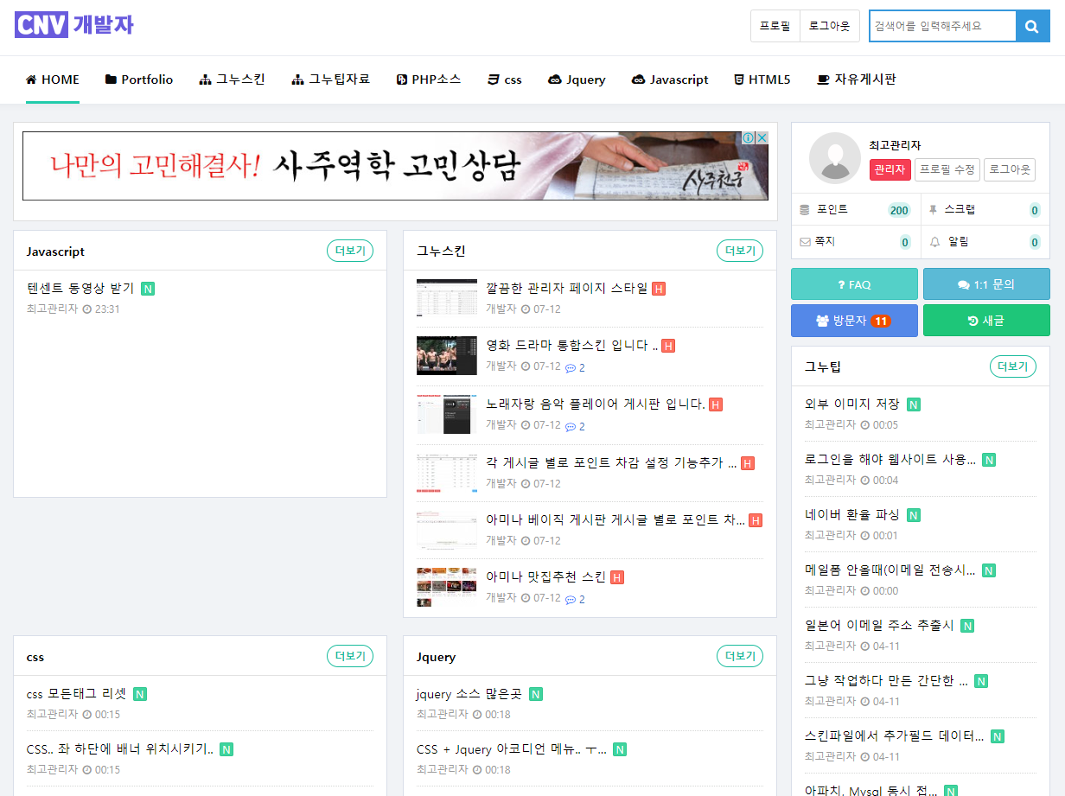Open thumbnail of 영화 드라마 통합스킨 post

446,355
